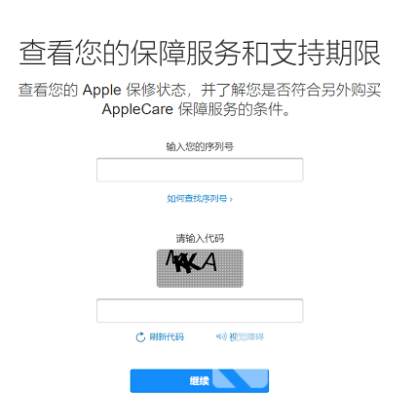Viewport: 417px width, 393px height.
Task: Click the striped highlight on the 继续 button
Action: 241,378
